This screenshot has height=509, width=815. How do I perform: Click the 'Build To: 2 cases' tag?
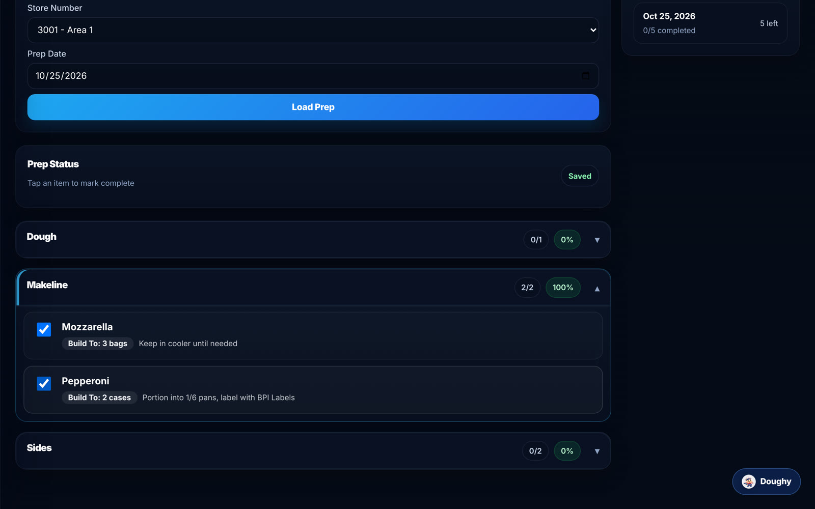pyautogui.click(x=99, y=398)
